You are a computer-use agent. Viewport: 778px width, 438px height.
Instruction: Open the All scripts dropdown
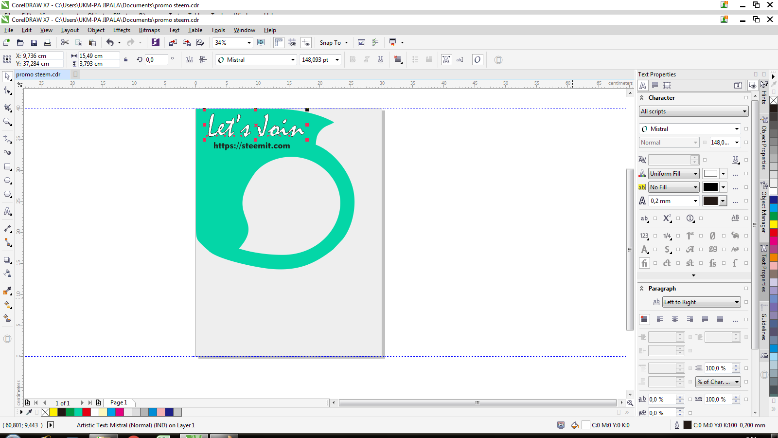[693, 111]
